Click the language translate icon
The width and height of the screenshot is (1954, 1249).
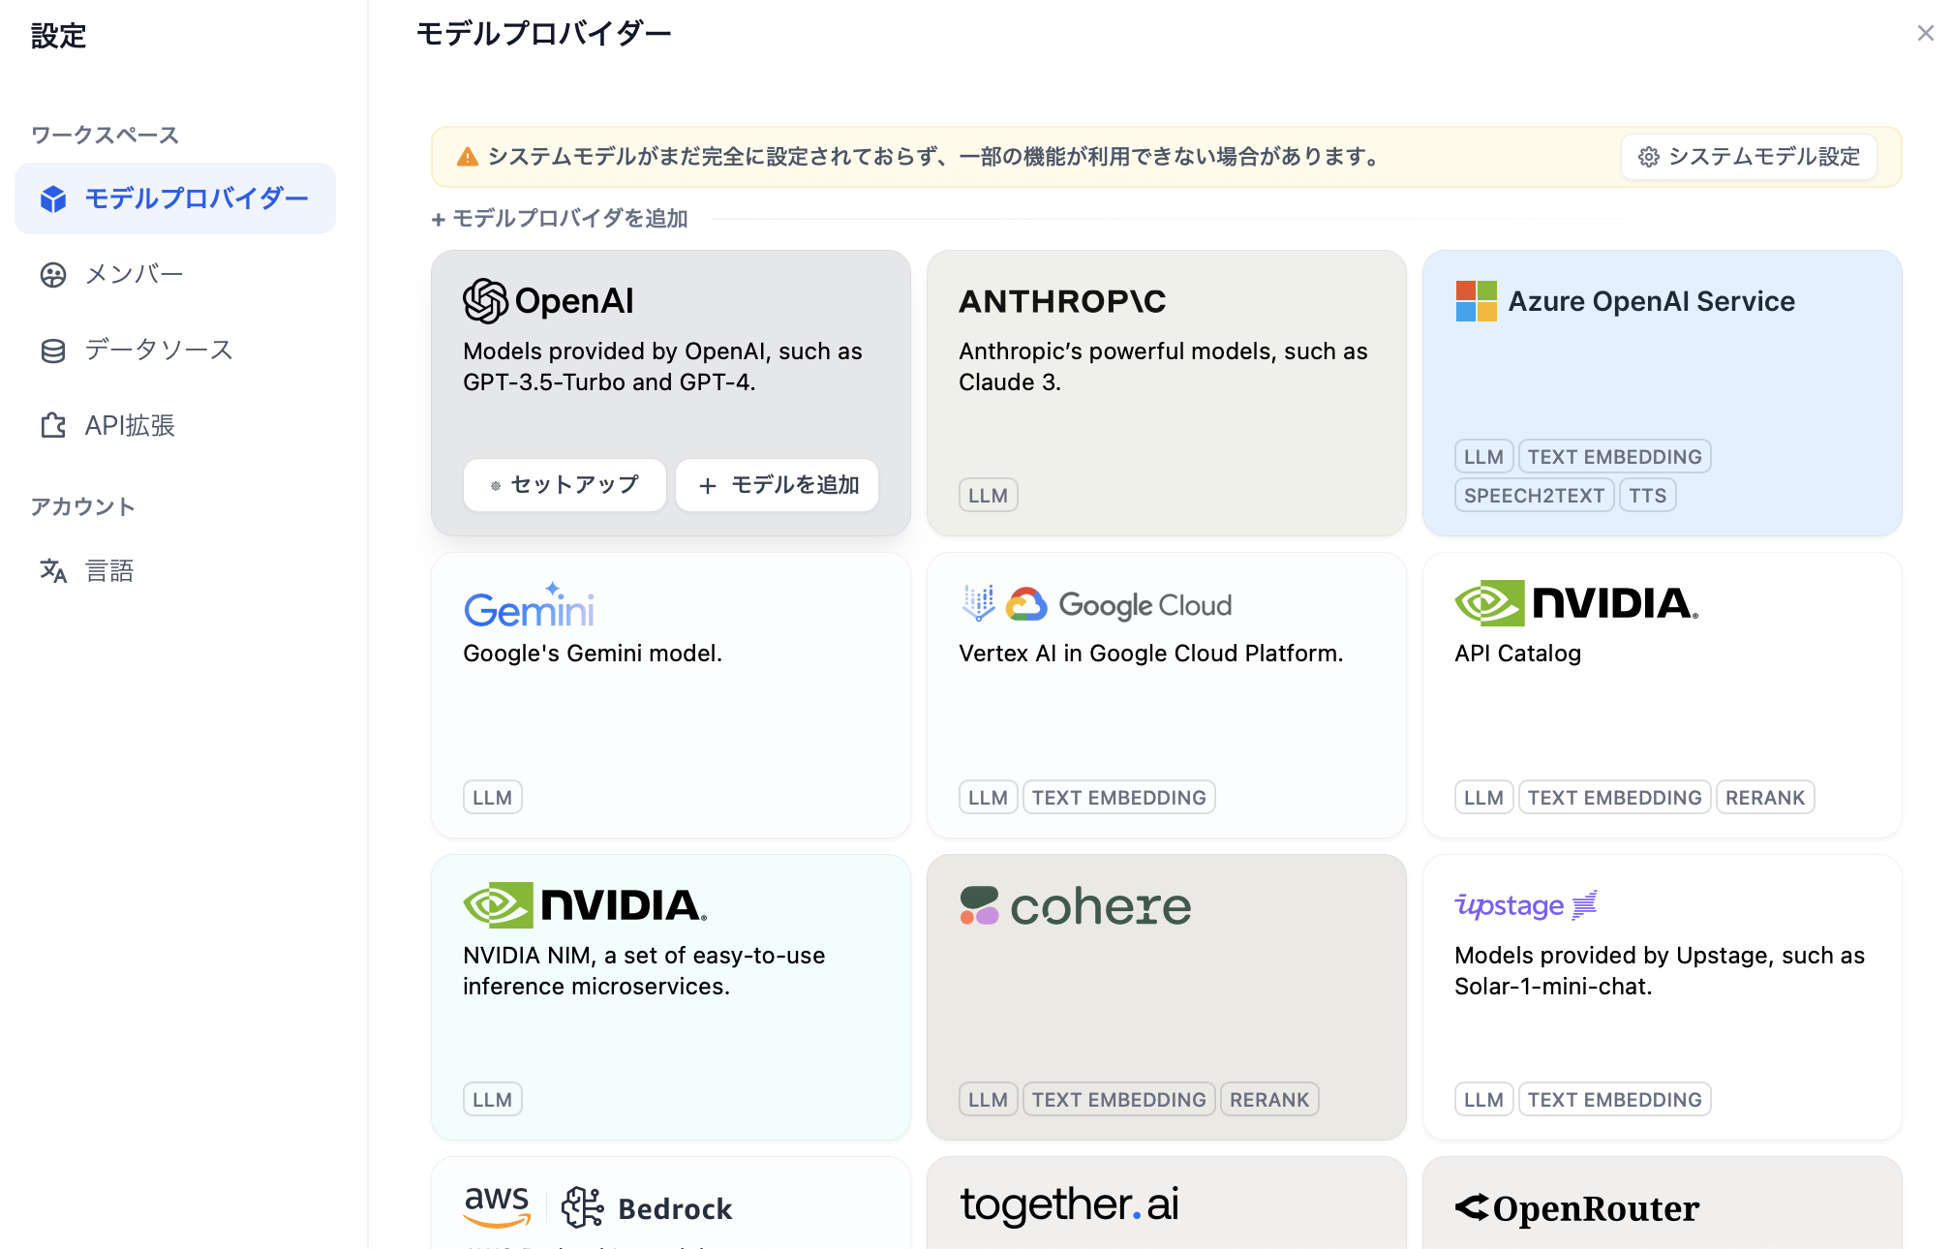(x=53, y=571)
